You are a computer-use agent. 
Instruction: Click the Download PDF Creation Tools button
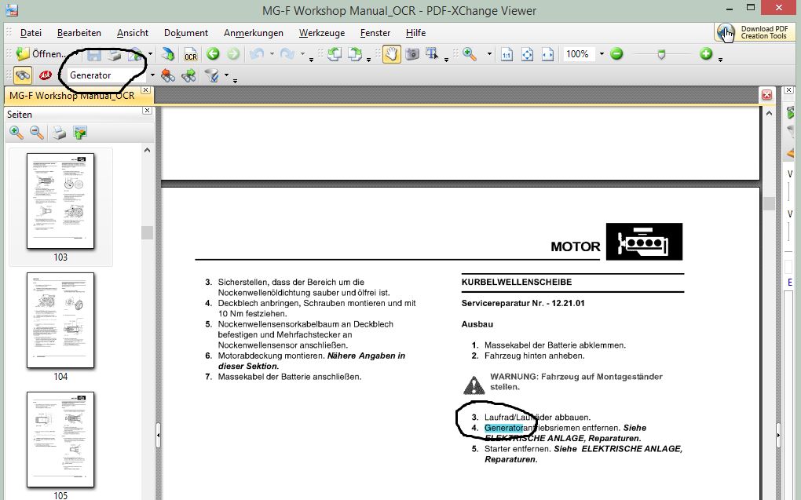click(x=752, y=32)
